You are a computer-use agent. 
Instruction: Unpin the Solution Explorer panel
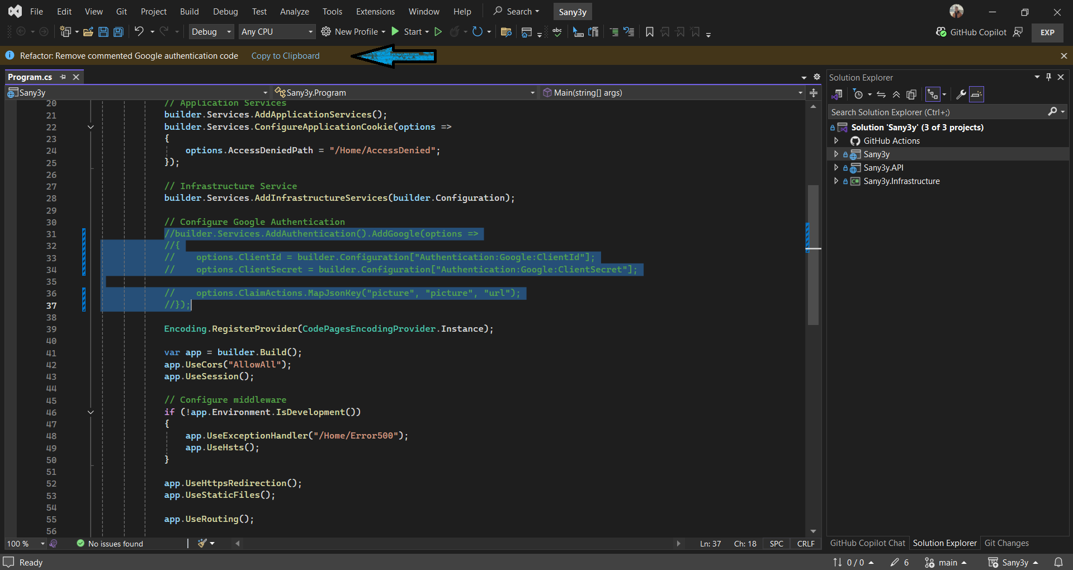click(x=1049, y=77)
